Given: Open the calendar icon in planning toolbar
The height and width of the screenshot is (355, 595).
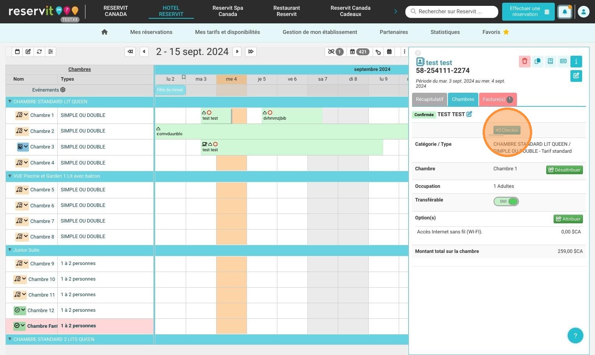Looking at the screenshot, I should click(17, 51).
